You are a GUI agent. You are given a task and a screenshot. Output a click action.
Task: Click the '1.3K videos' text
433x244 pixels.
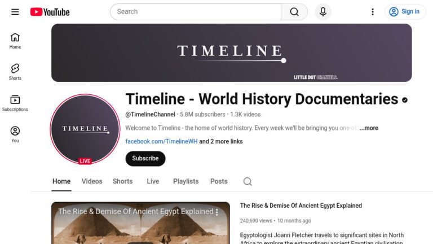[x=245, y=115]
